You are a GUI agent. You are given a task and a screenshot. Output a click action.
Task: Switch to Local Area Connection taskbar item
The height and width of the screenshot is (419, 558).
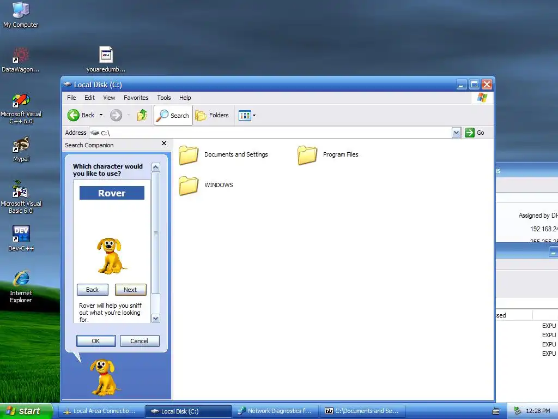tap(101, 411)
